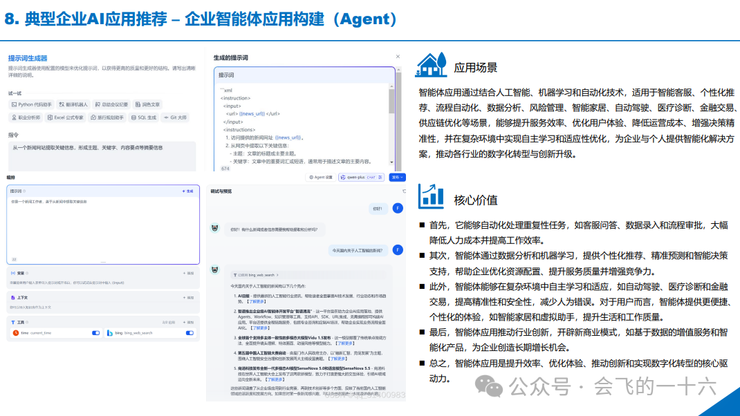Click the 工具 hammer icon

(x=12, y=322)
